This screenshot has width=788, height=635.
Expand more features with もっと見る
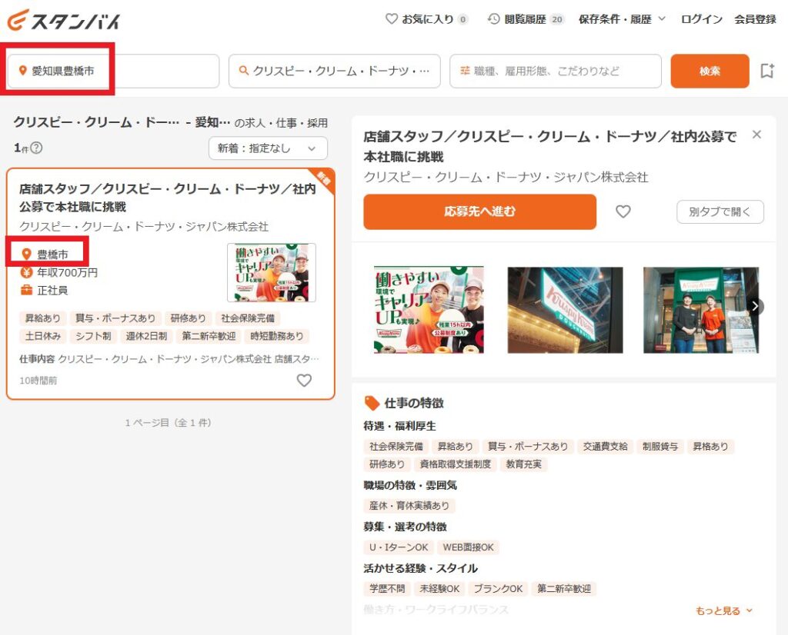724,611
